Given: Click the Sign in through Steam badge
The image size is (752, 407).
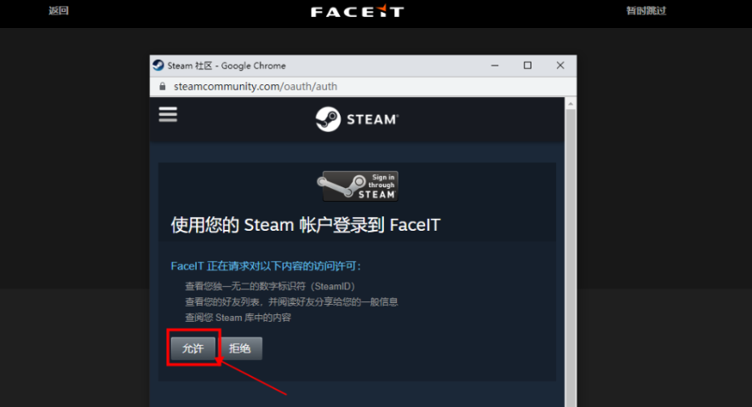Looking at the screenshot, I should pos(358,186).
